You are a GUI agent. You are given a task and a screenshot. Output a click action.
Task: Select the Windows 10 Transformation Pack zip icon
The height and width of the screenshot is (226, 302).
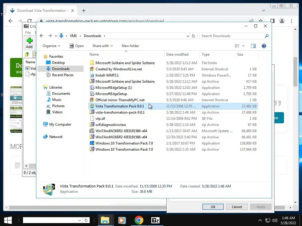92,149
